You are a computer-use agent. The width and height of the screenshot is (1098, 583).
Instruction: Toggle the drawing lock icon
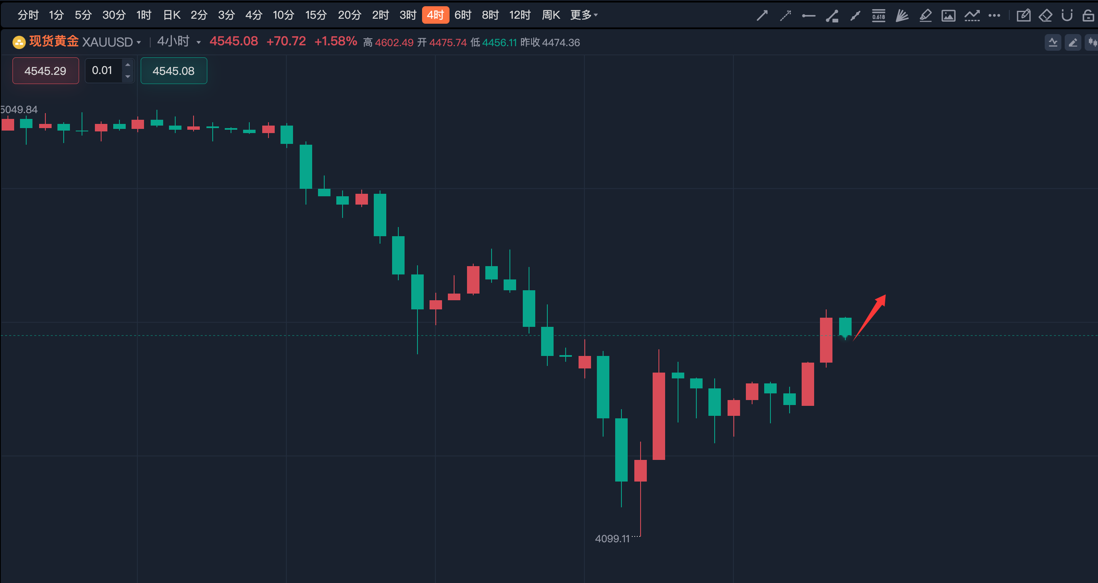[1088, 16]
